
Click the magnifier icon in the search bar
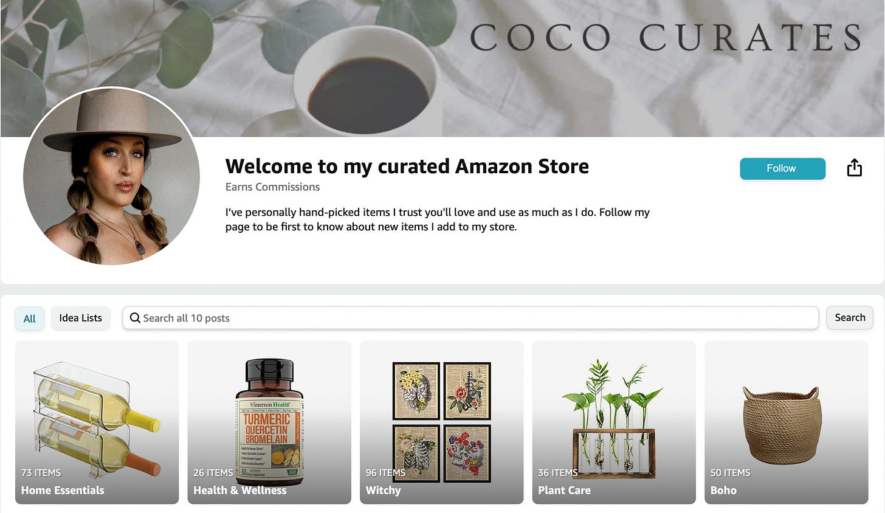coord(135,318)
